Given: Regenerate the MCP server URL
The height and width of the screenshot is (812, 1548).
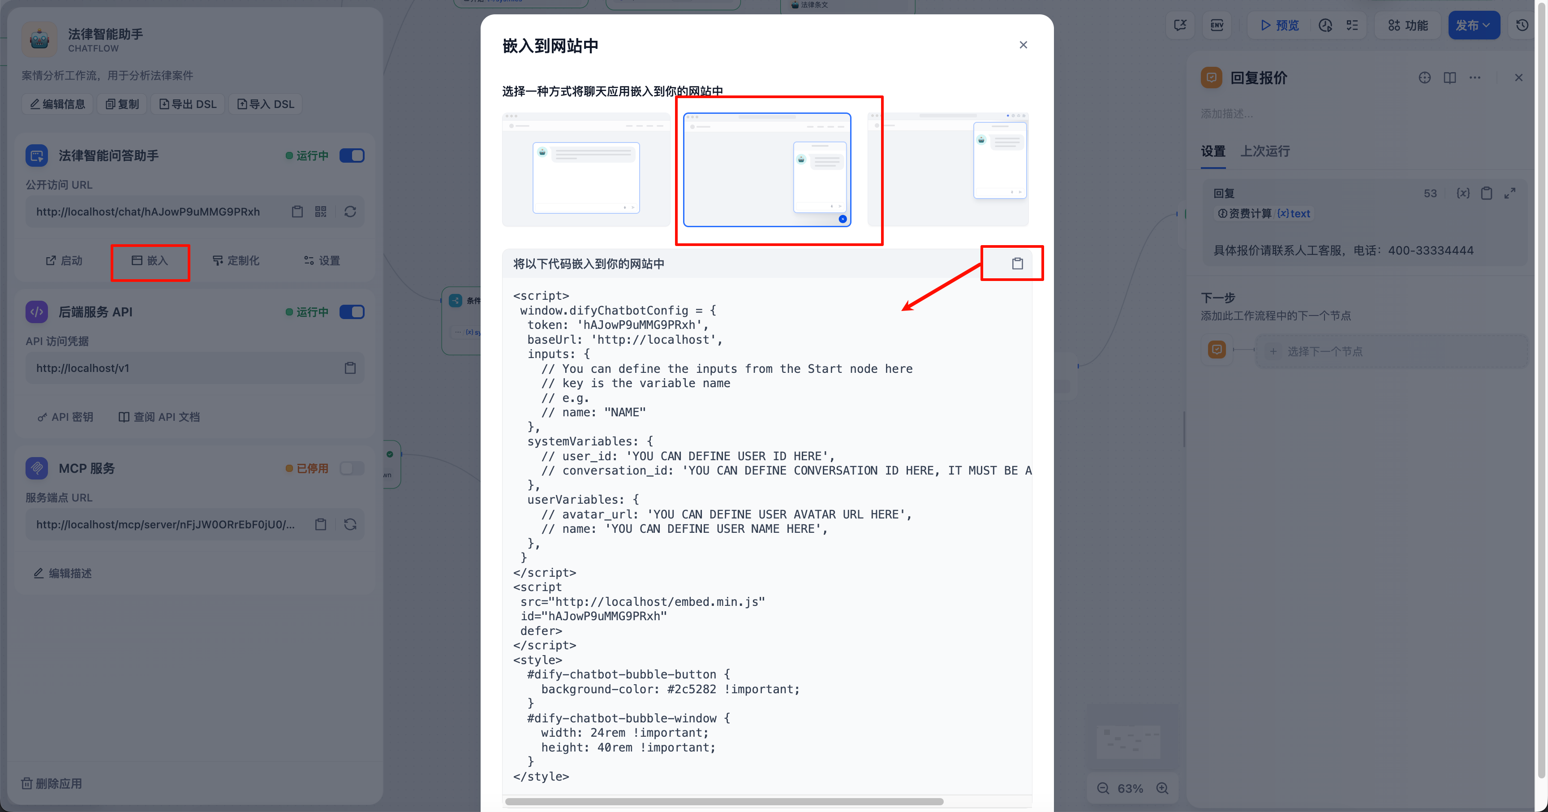Looking at the screenshot, I should click(x=350, y=524).
